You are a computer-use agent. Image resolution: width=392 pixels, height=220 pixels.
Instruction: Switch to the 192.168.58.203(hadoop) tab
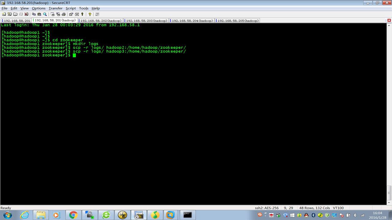pos(146,21)
